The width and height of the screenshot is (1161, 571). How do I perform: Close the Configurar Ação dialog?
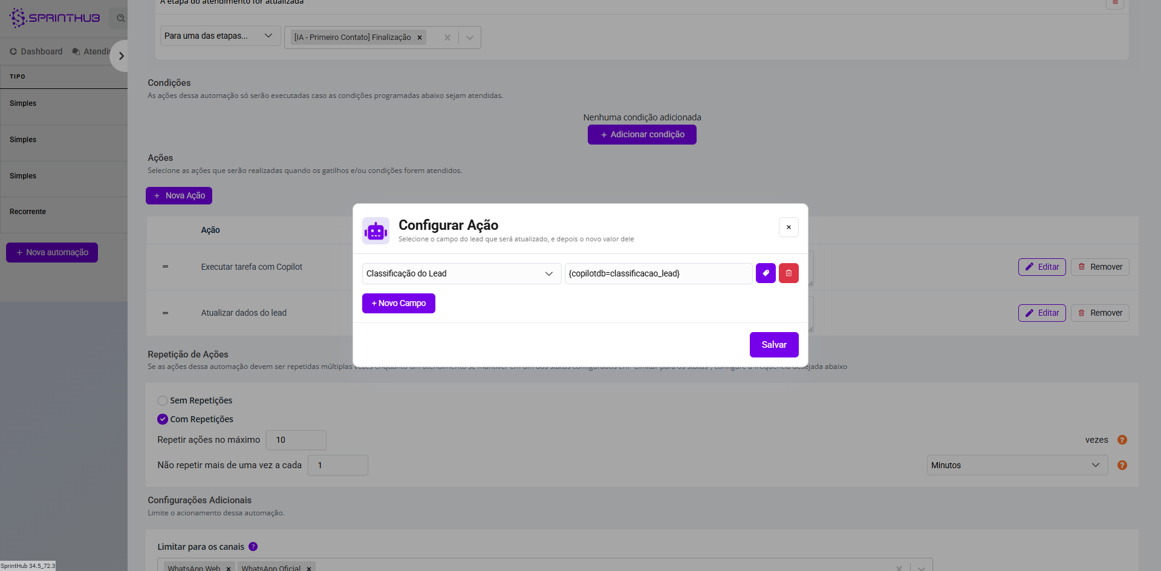[x=789, y=227]
